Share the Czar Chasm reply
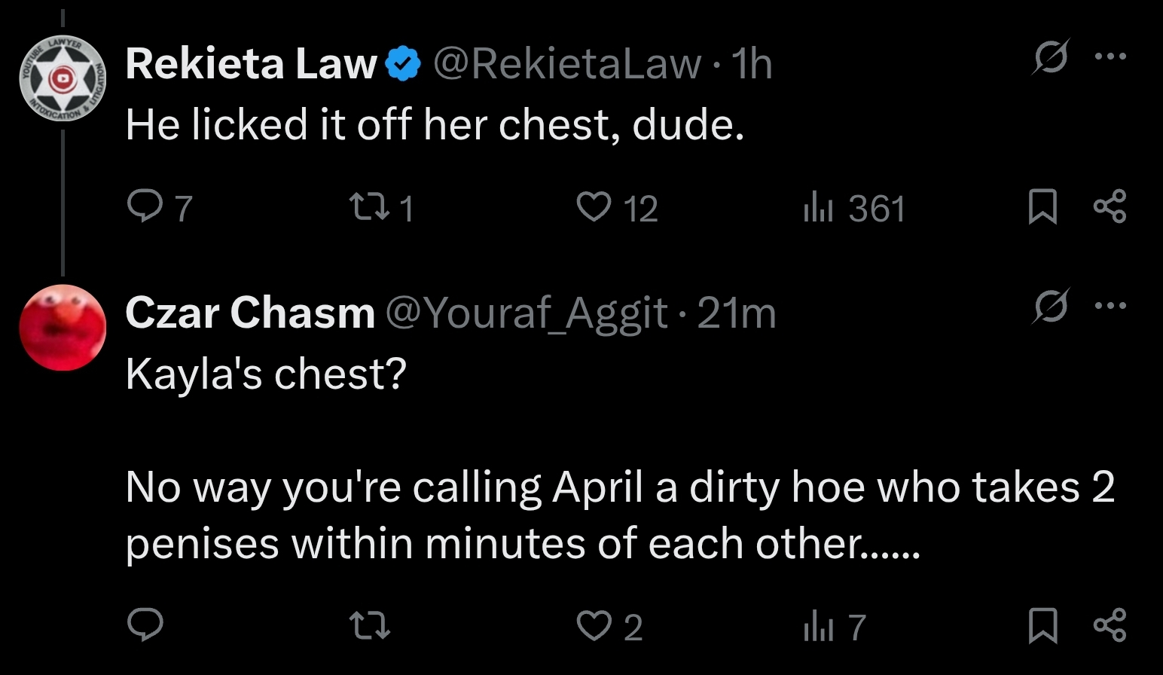1163x675 pixels. [1110, 625]
